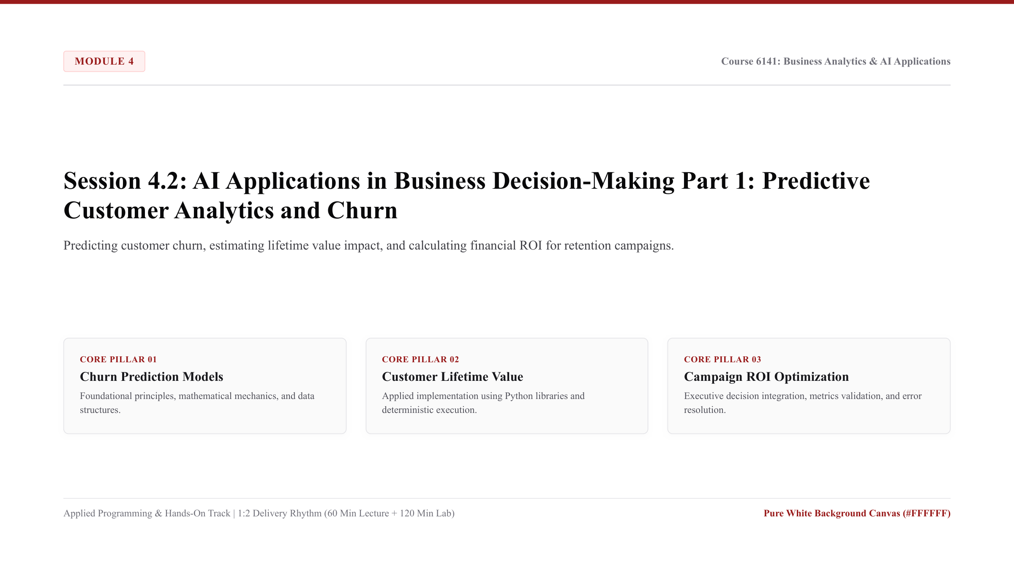This screenshot has width=1014, height=570.
Task: Click the 'Executive decision integration' description text
Action: (x=803, y=403)
